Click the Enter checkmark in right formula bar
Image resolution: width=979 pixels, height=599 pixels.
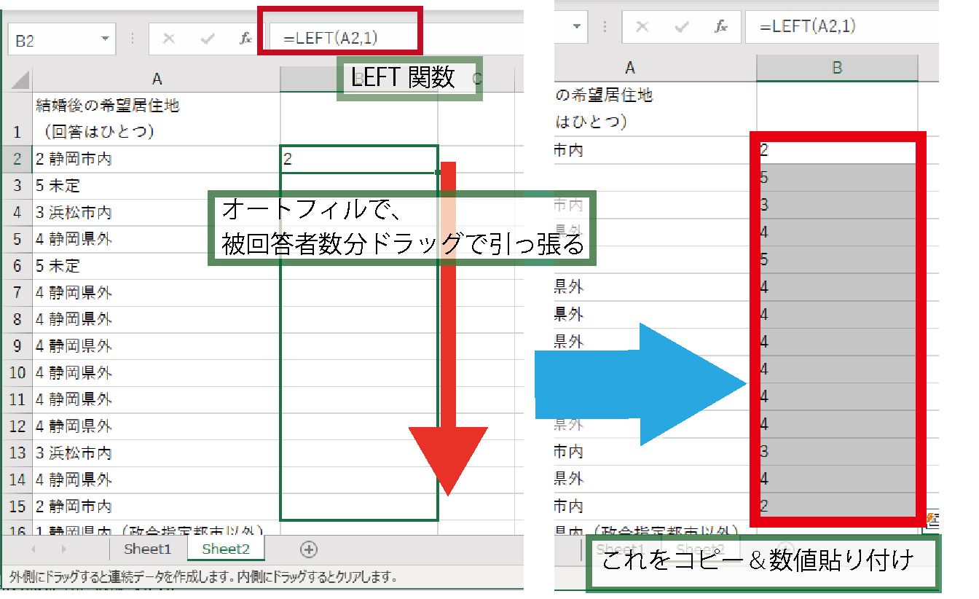[x=683, y=27]
